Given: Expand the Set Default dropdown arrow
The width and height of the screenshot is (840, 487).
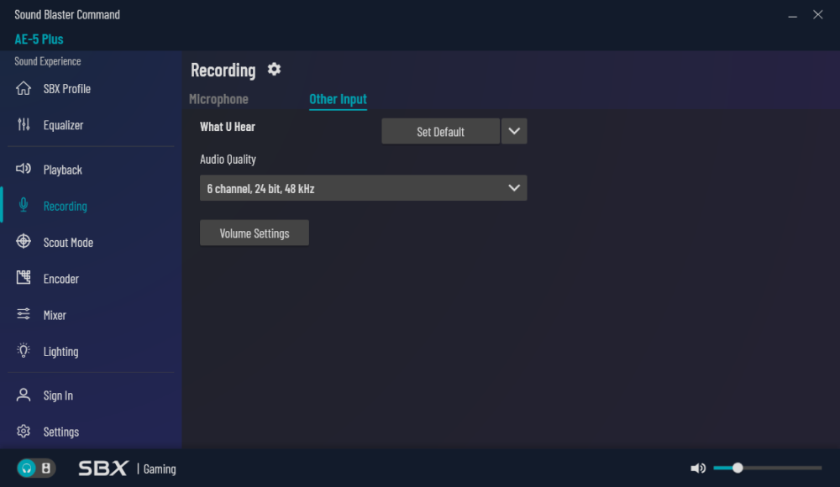Looking at the screenshot, I should pos(514,131).
